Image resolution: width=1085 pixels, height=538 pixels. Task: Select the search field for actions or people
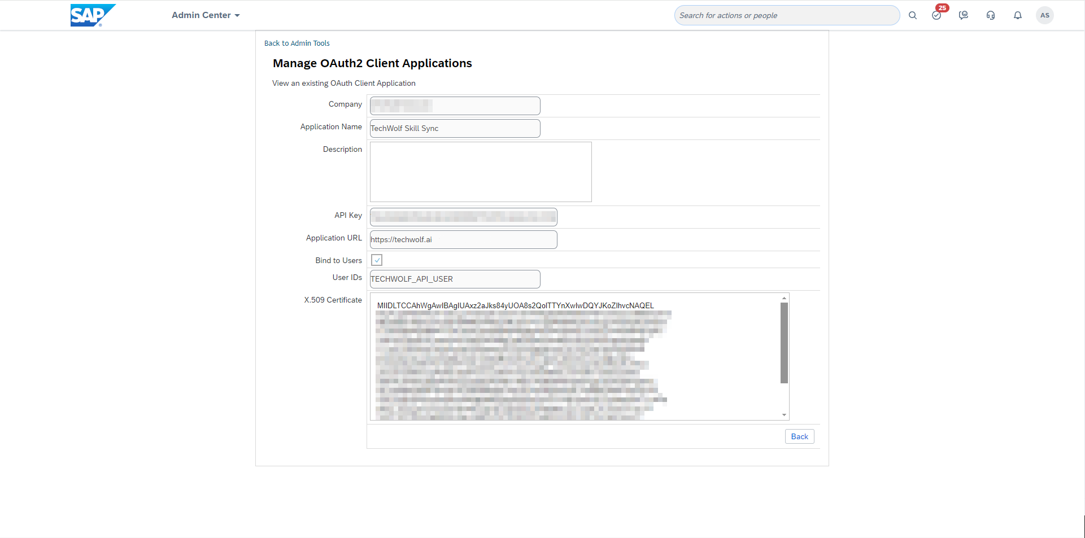pyautogui.click(x=786, y=15)
